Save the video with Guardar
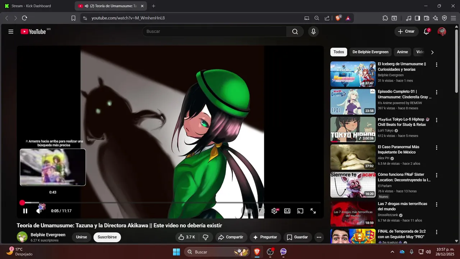The image size is (460, 259). 298,237
